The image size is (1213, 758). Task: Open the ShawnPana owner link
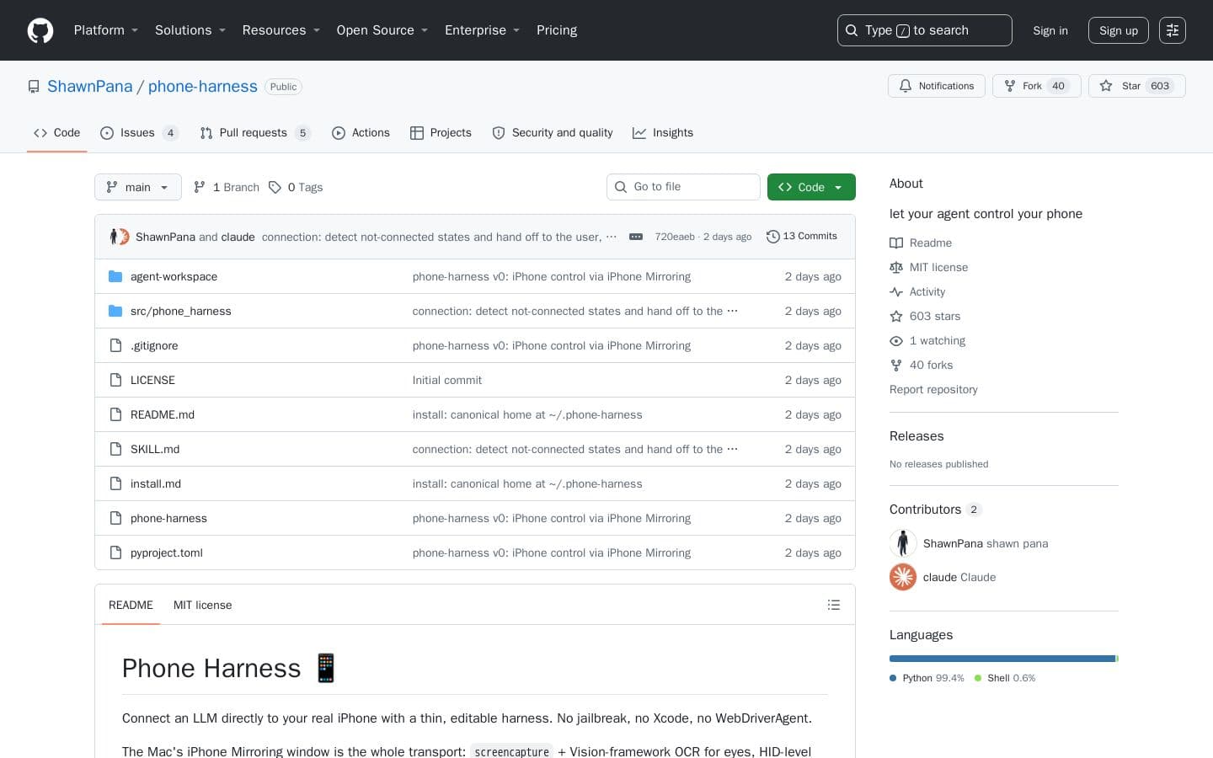click(x=89, y=86)
